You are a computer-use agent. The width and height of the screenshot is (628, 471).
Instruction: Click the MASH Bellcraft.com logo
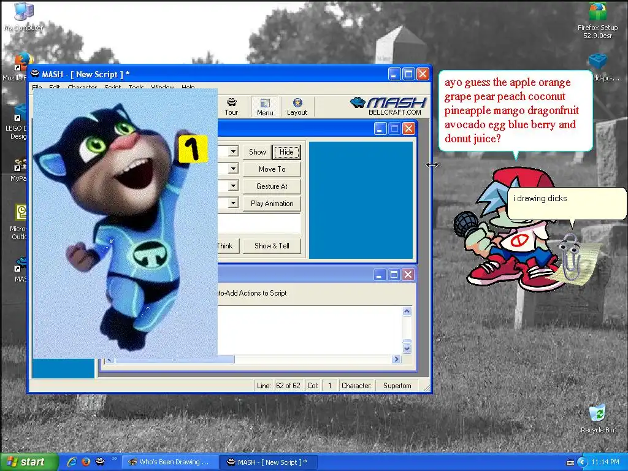pyautogui.click(x=388, y=106)
